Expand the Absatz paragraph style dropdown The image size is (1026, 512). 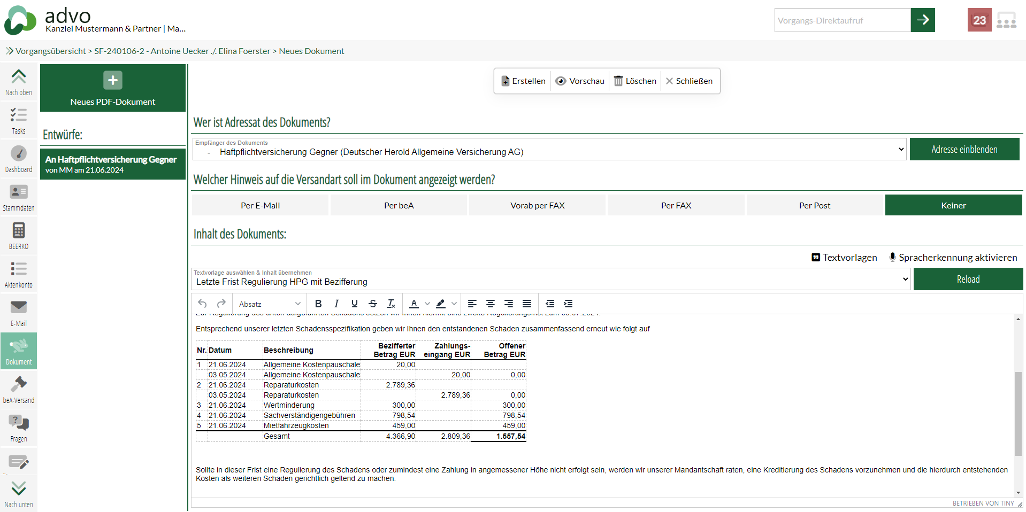click(x=270, y=304)
